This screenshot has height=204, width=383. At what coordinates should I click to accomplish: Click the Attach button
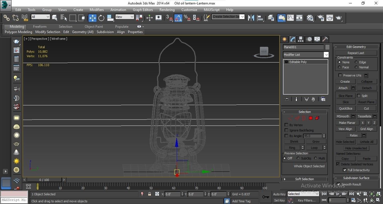click(x=343, y=88)
